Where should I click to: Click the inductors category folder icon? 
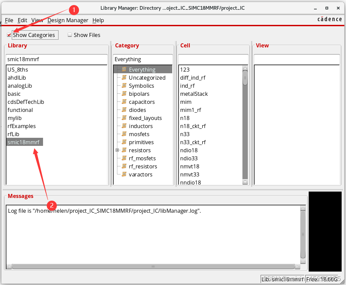pos(124,126)
